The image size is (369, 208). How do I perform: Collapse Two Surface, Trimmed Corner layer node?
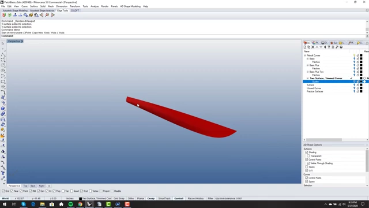tap(307, 79)
